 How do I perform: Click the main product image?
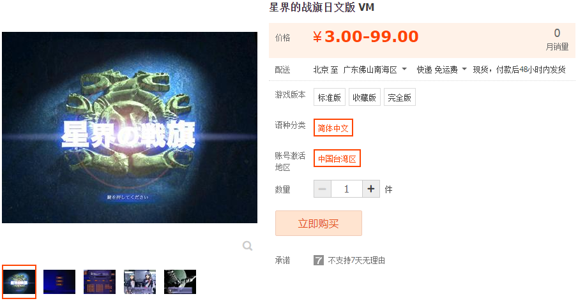pos(130,128)
